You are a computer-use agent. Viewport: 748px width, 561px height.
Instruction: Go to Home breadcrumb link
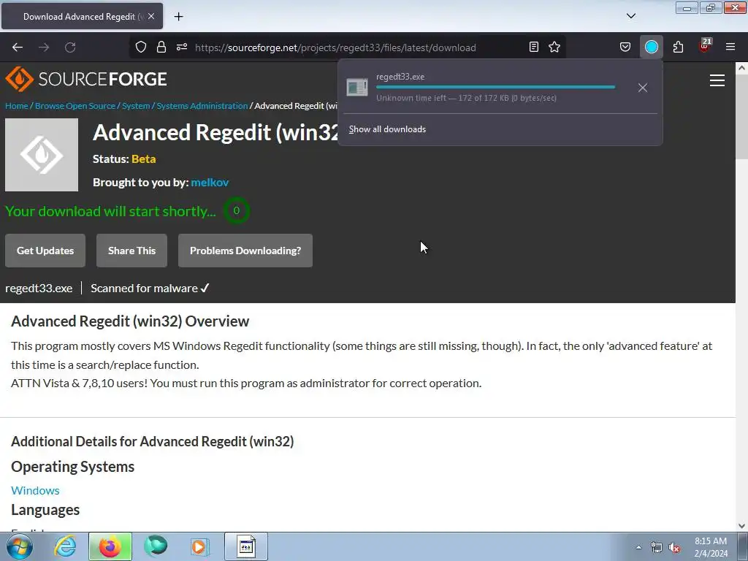tap(17, 106)
